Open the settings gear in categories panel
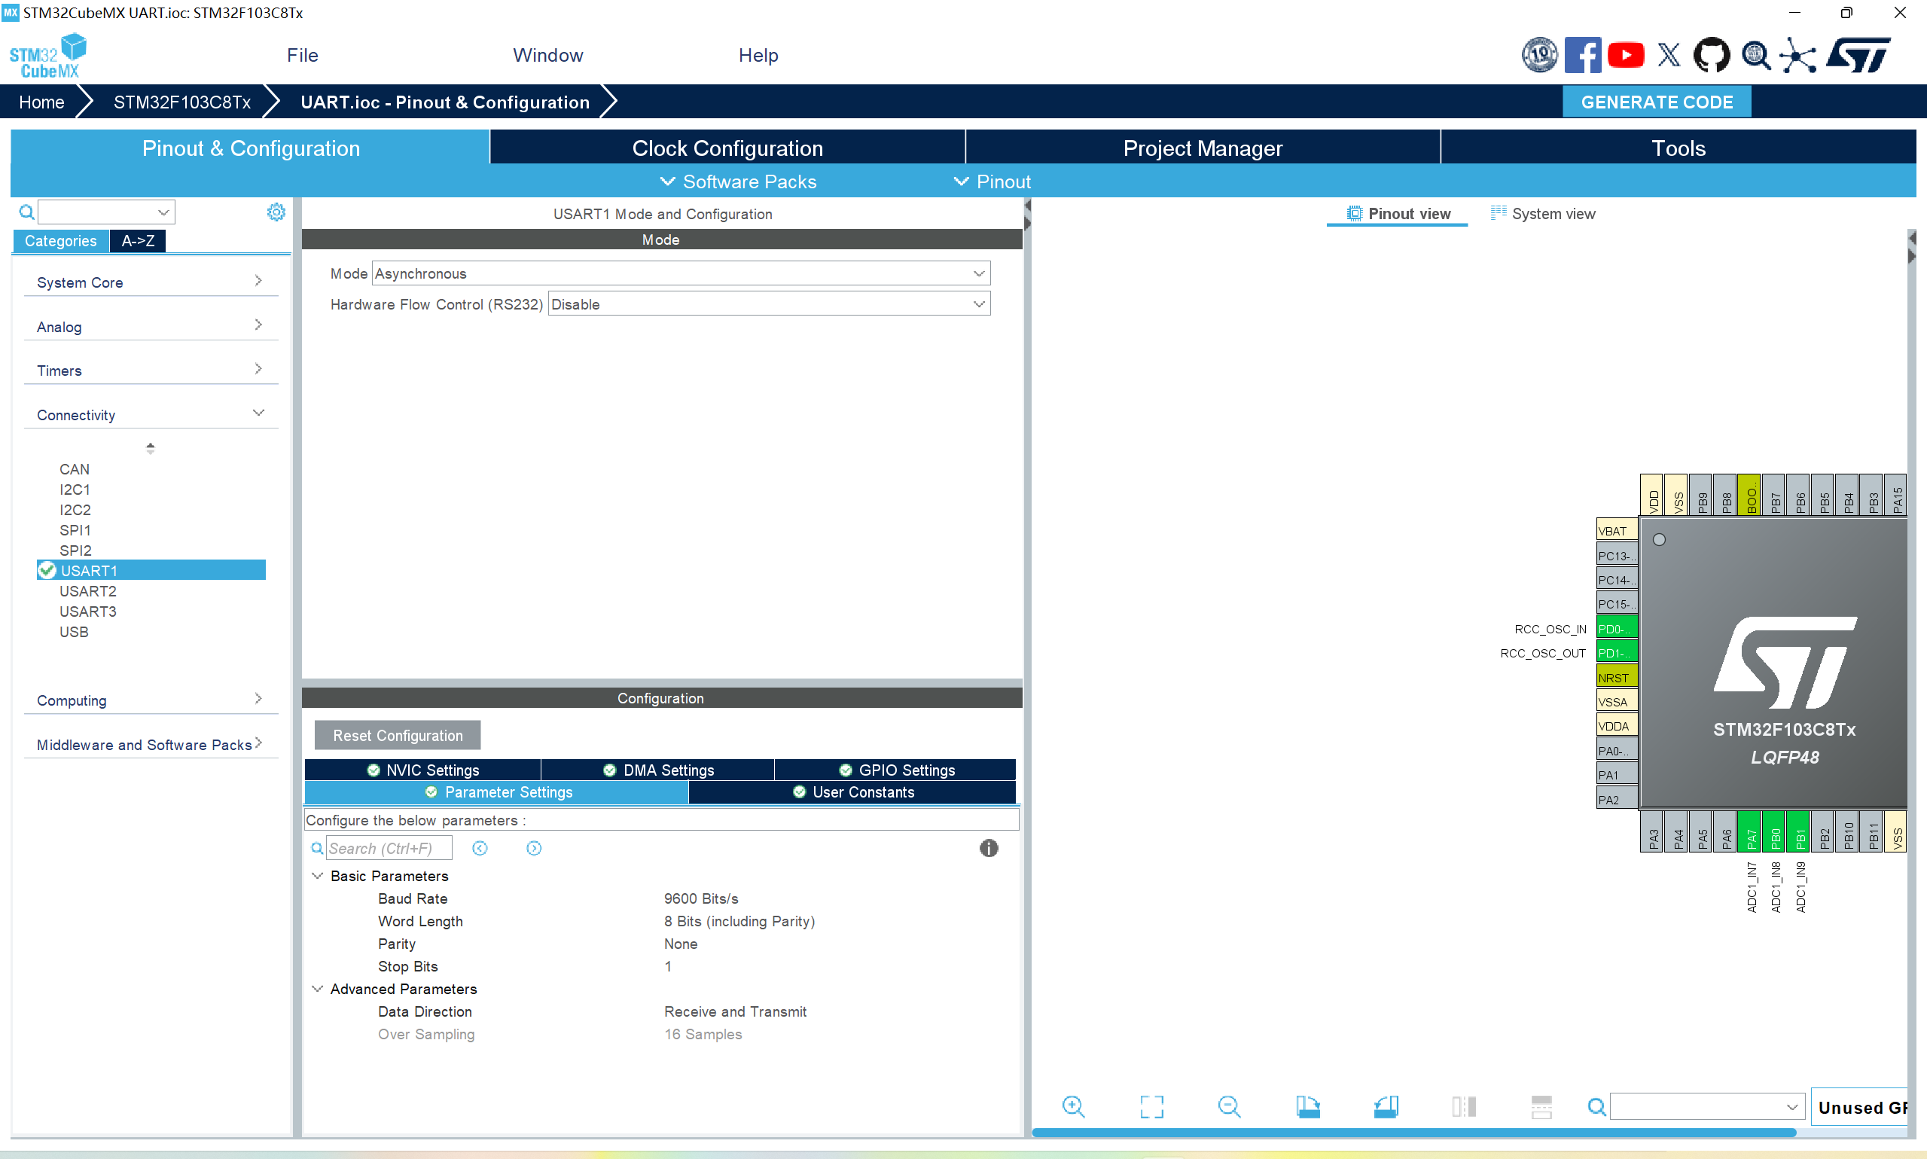Screen dimensions: 1927x1159 pyautogui.click(x=276, y=212)
